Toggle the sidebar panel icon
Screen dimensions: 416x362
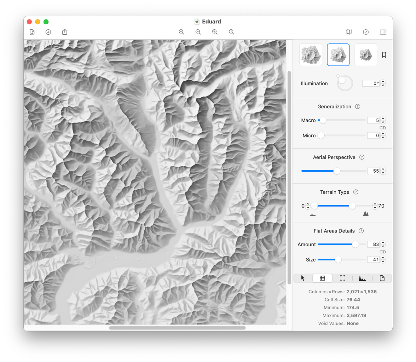click(x=383, y=32)
